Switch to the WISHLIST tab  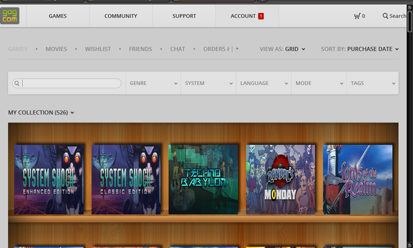[98, 49]
